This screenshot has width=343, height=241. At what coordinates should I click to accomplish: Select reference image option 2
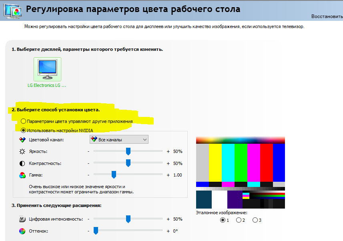[x=239, y=220]
